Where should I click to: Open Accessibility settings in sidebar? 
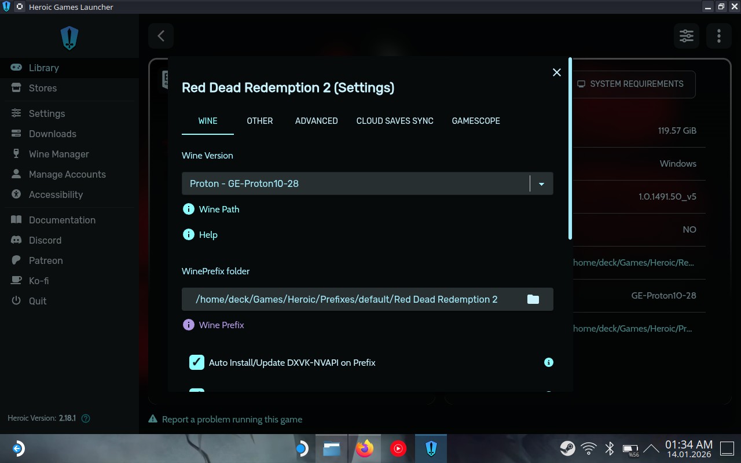69,194
